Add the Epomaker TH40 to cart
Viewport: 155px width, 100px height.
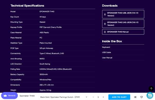119,97
